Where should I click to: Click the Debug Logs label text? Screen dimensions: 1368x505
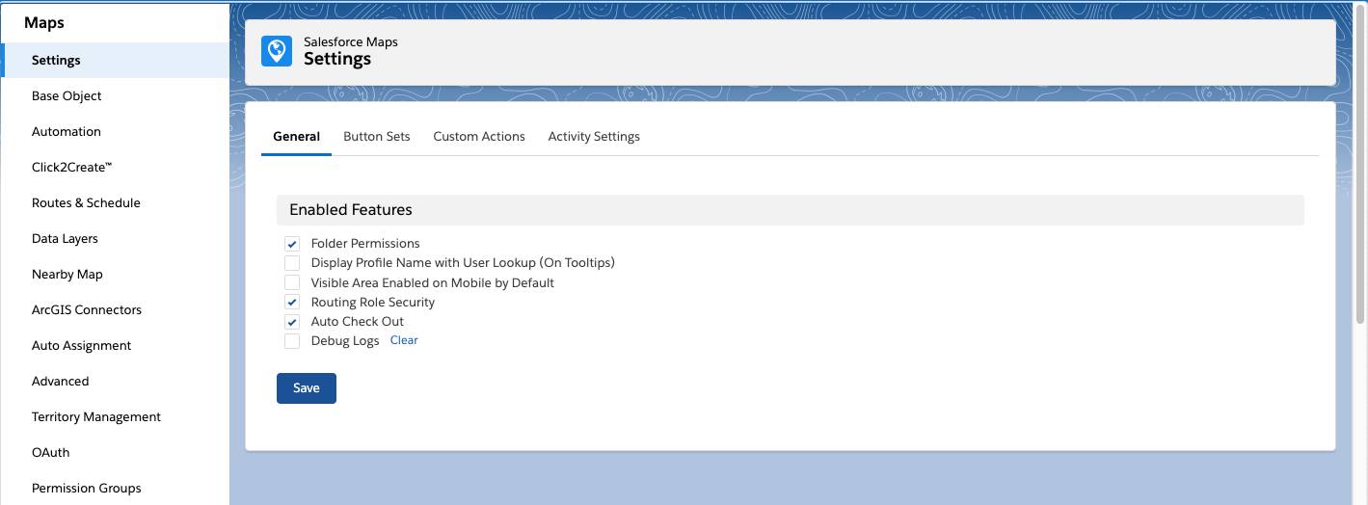click(345, 340)
